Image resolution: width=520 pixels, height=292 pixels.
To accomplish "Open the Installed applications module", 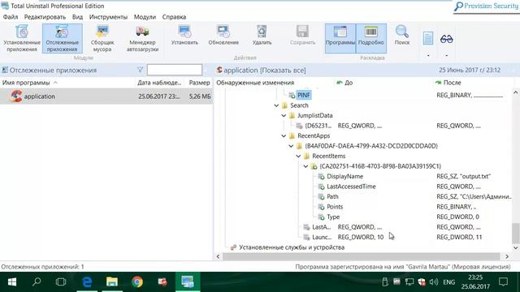I will [x=22, y=38].
